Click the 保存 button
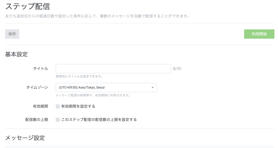Viewport: 278px width, 148px height. [x=12, y=34]
